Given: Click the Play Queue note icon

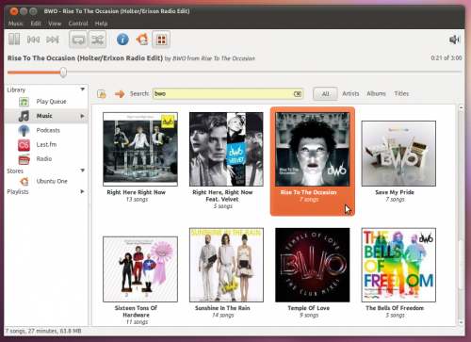Looking at the screenshot, I should click(x=24, y=102).
